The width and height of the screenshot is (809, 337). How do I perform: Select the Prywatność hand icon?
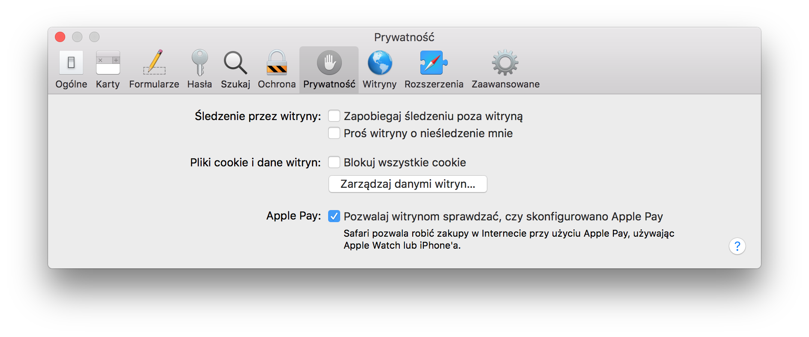329,69
